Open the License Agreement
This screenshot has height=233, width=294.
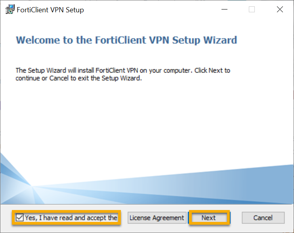click(x=157, y=218)
